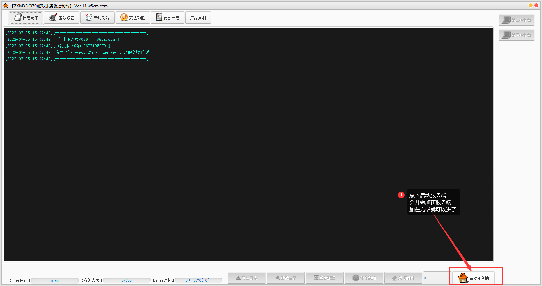Click the 重载全部 hammer button
Screen dimensions: 542x286
[x=286, y=278]
